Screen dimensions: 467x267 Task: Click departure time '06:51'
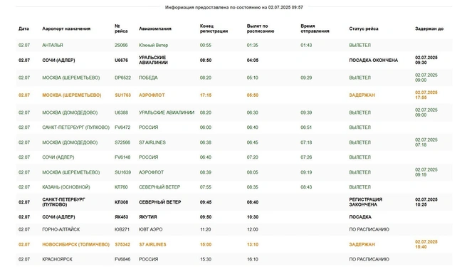tap(306, 127)
